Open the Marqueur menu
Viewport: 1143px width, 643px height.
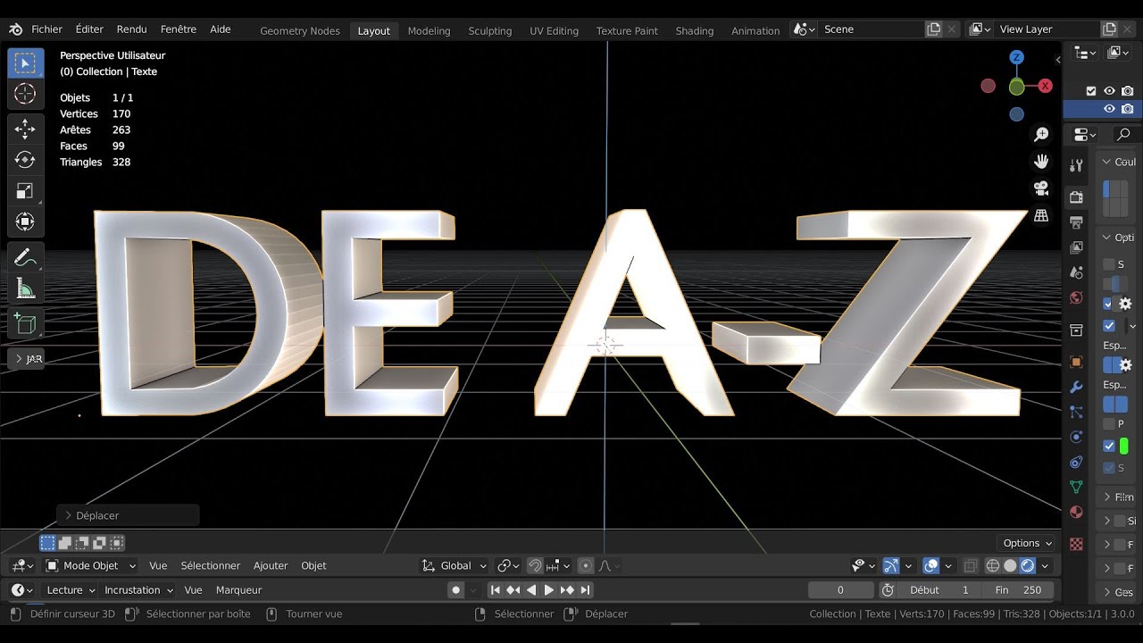(238, 589)
